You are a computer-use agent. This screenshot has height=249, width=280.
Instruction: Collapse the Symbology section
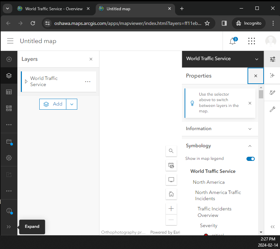coord(250,146)
